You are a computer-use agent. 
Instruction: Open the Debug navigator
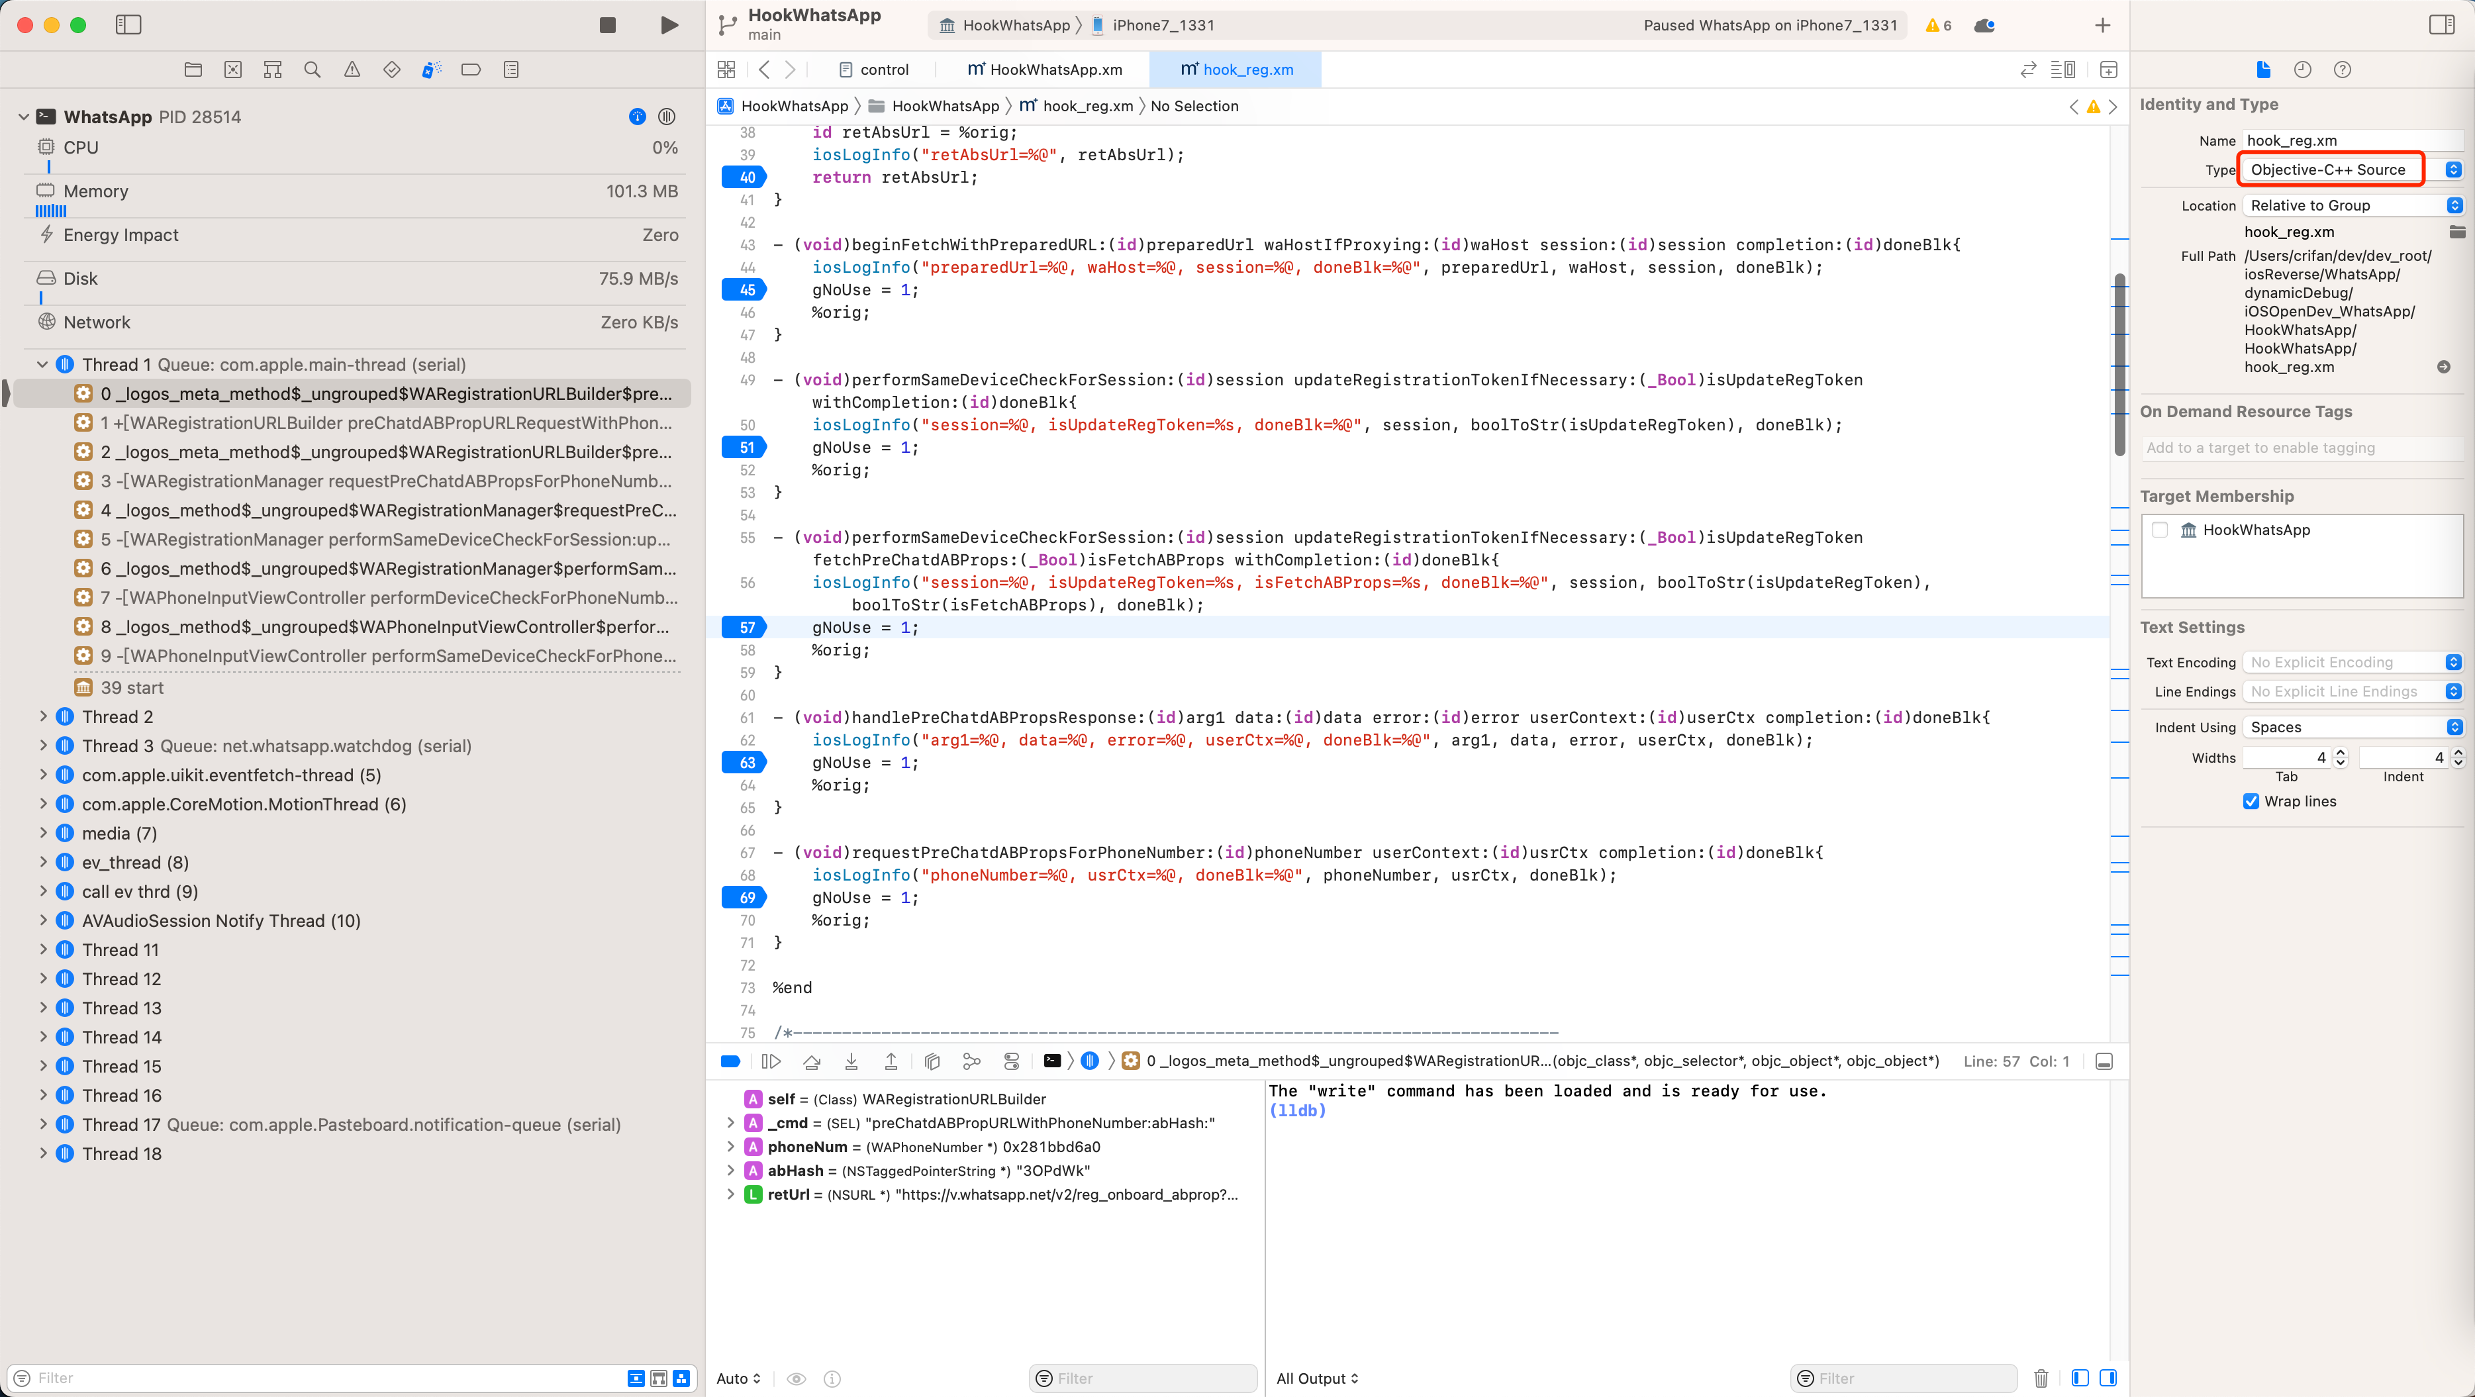click(x=432, y=69)
